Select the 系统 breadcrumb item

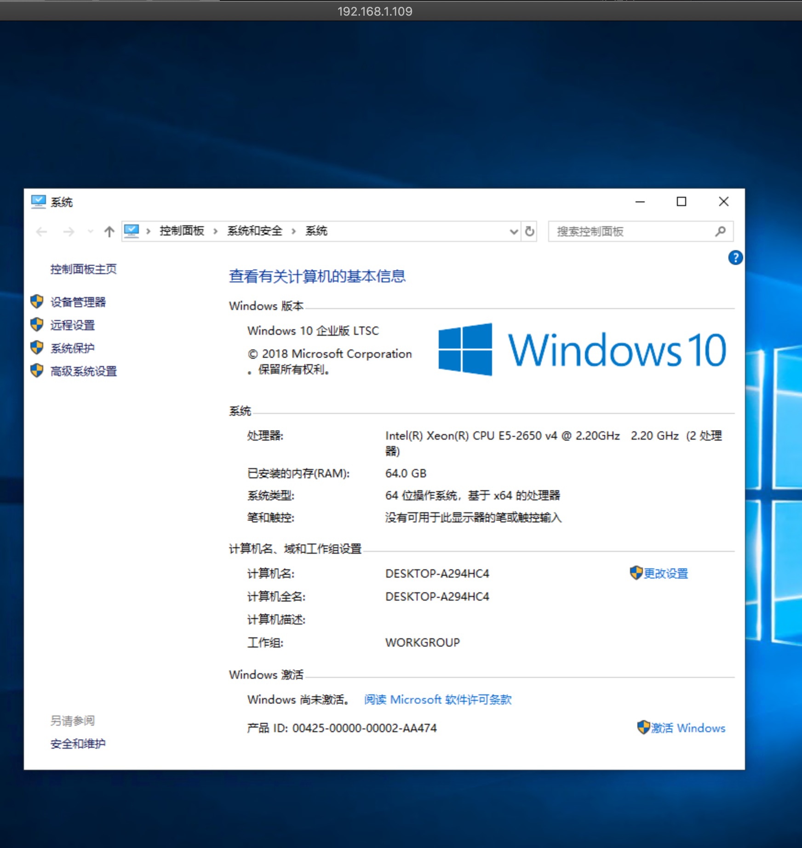click(316, 231)
